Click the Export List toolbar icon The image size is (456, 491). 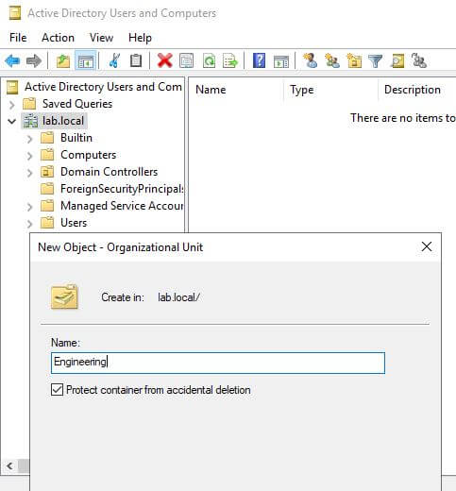230,60
